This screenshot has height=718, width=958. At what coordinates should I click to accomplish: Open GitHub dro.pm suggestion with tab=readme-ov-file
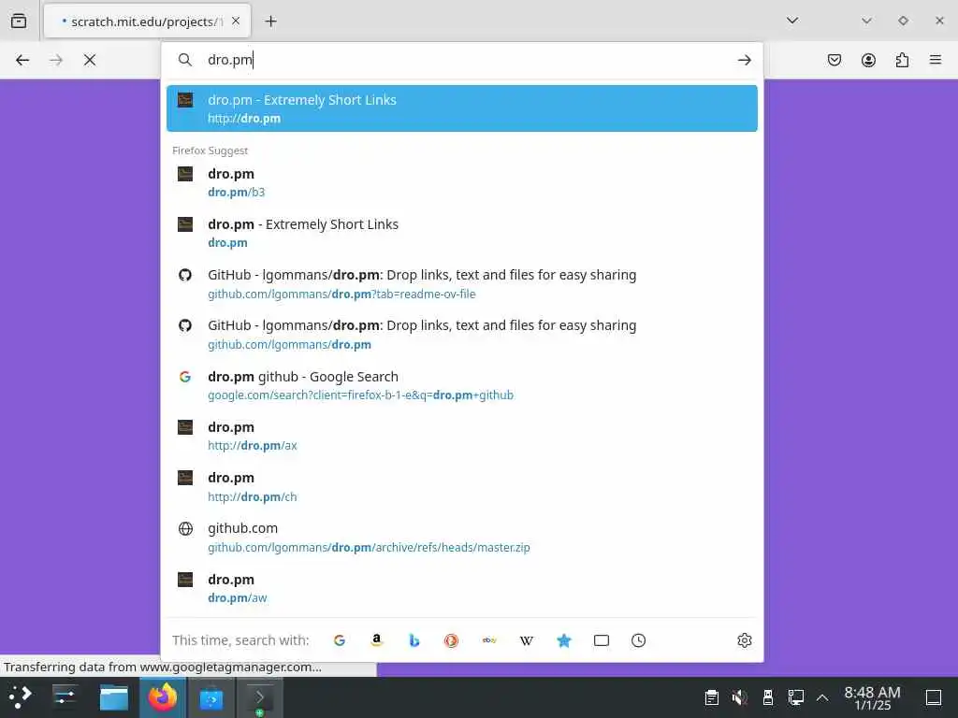pos(462,284)
